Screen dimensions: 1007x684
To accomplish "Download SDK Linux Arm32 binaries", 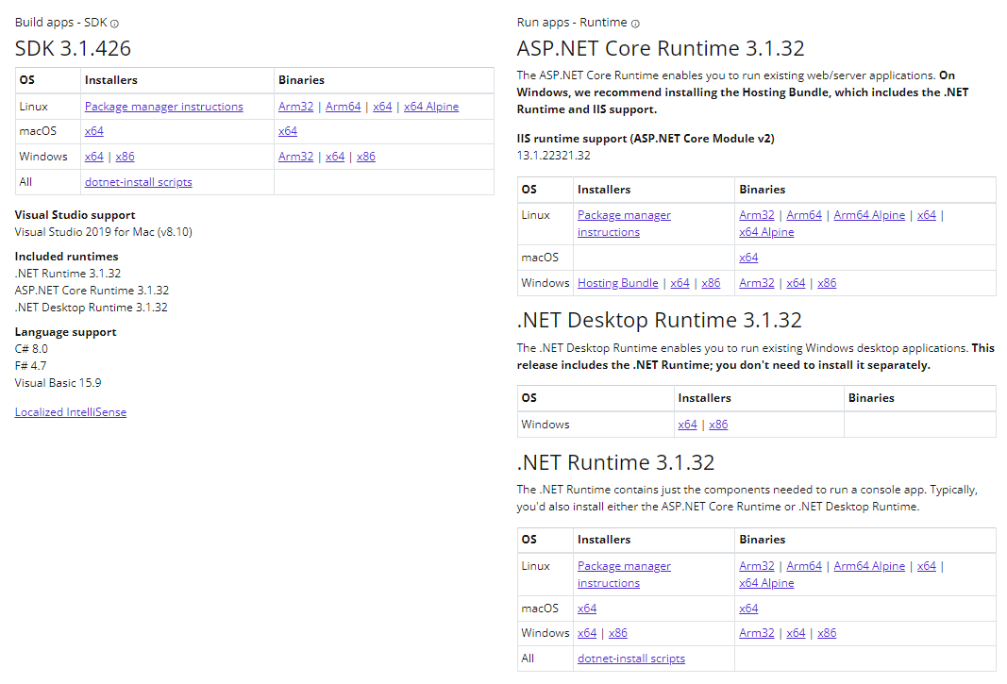I will 295,107.
